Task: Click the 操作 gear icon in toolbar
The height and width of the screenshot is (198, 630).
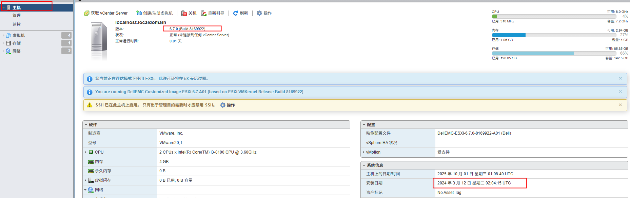Action: click(259, 13)
